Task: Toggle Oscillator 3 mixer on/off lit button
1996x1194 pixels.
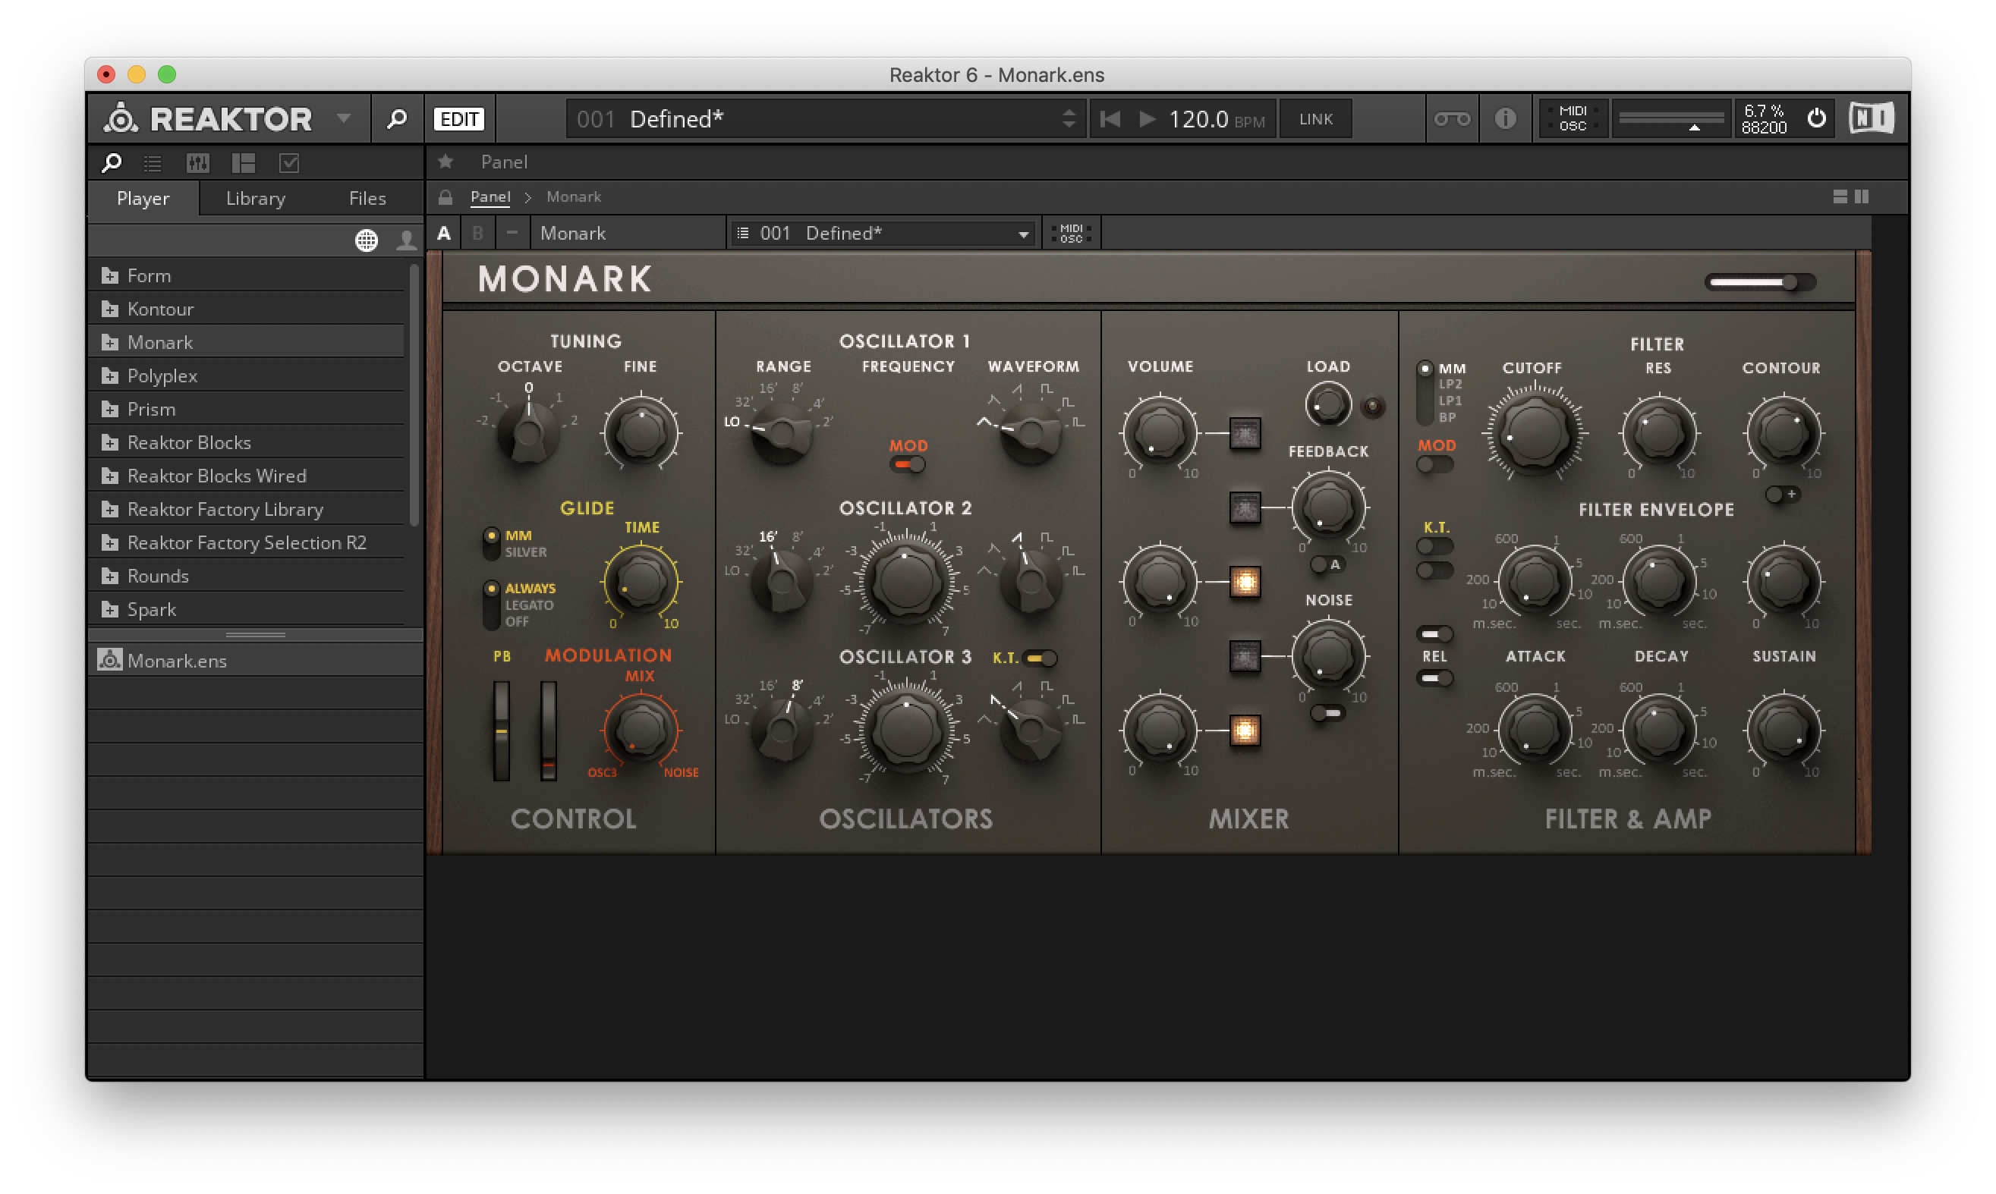Action: [1245, 731]
